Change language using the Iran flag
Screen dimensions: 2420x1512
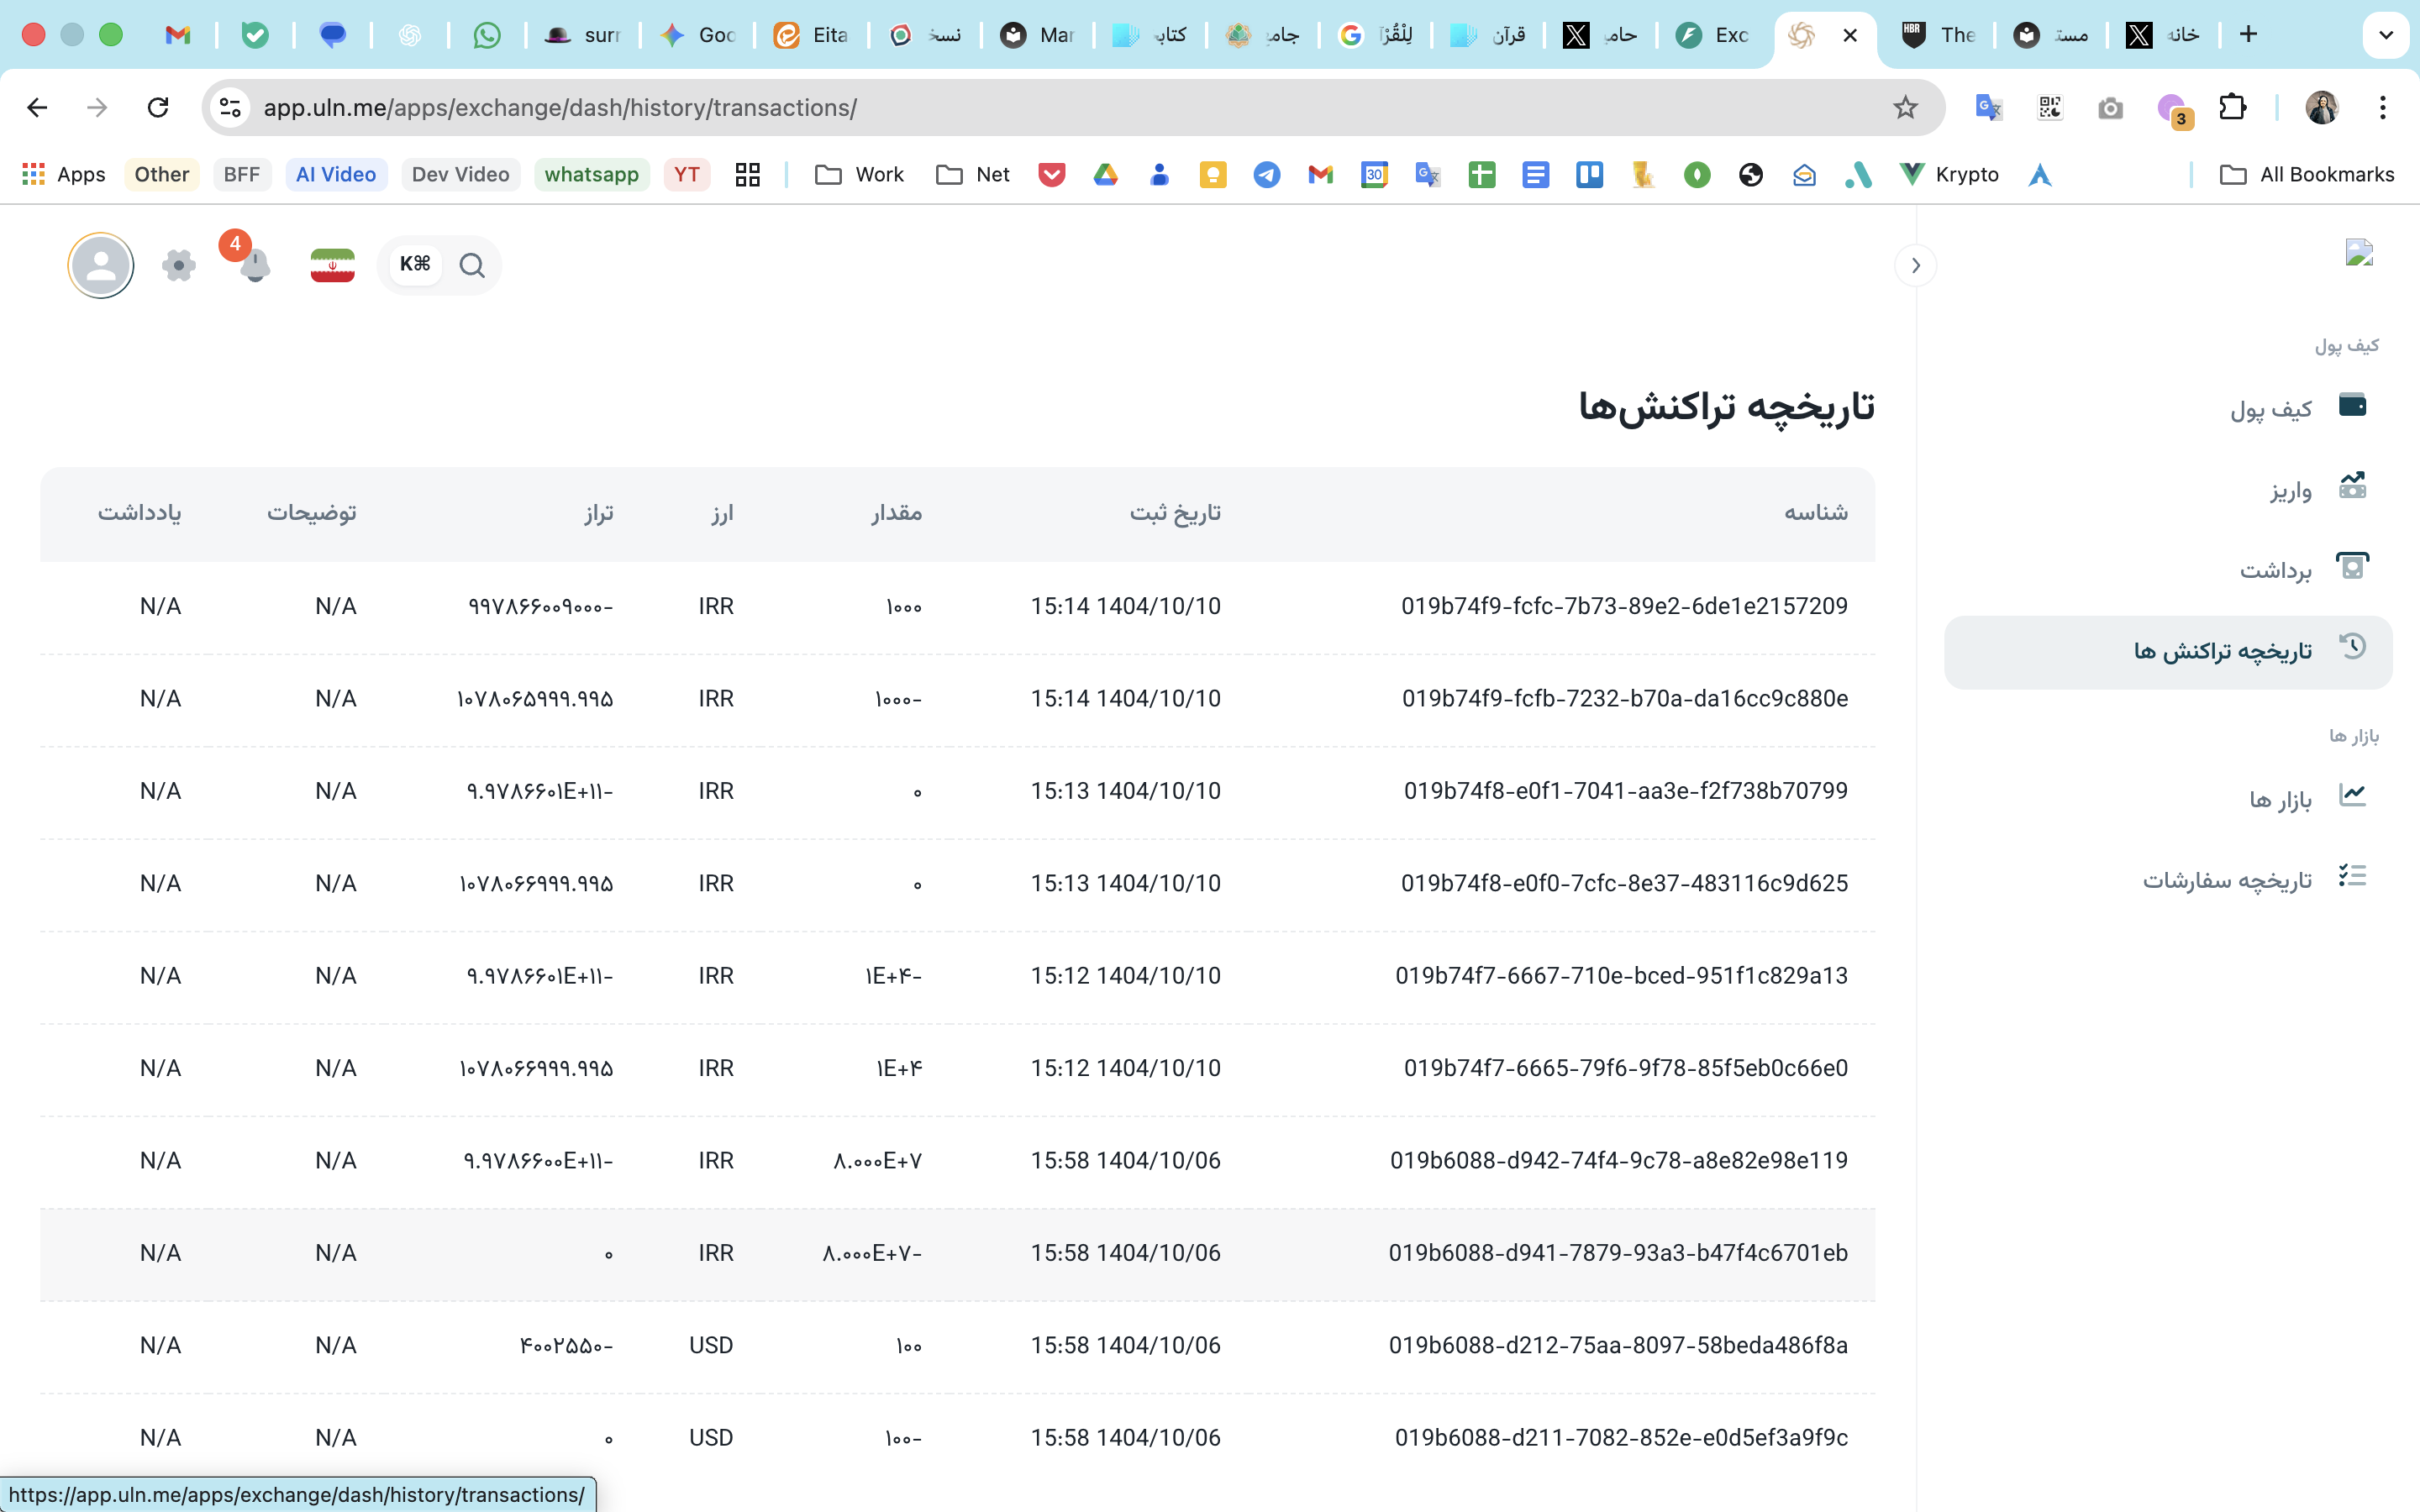coord(333,265)
